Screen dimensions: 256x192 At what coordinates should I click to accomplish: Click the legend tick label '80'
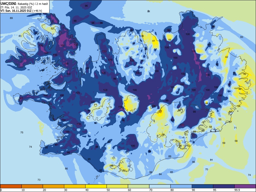[x=172, y=190]
